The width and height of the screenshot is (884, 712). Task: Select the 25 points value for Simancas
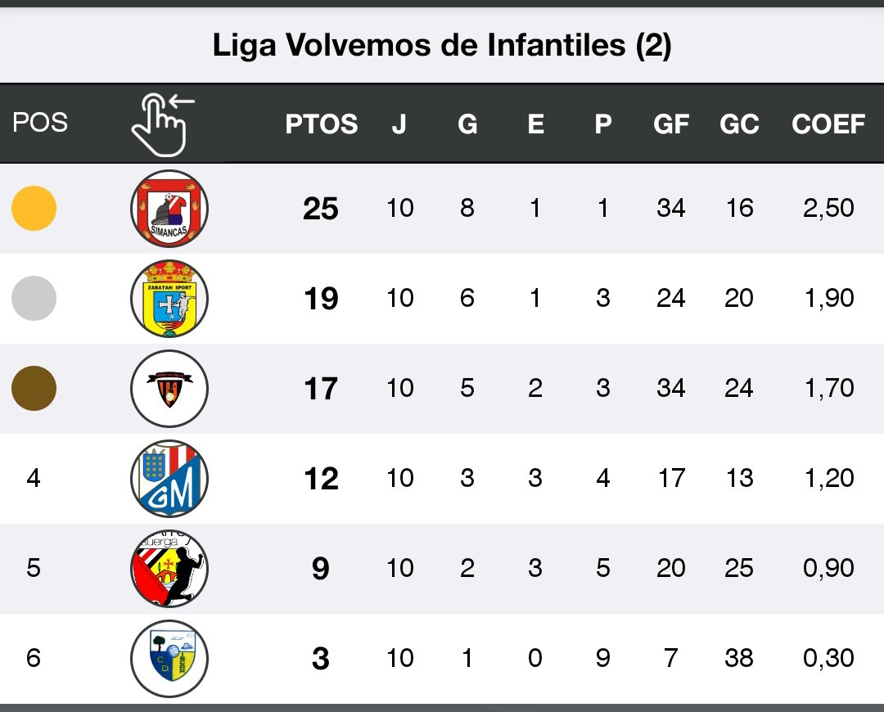coord(320,210)
